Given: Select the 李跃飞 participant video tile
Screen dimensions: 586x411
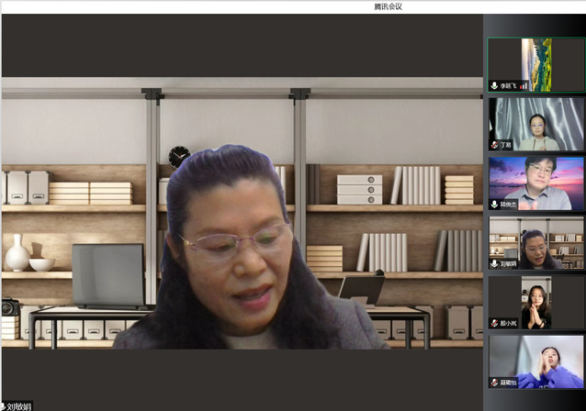Looking at the screenshot, I should coord(535,64).
